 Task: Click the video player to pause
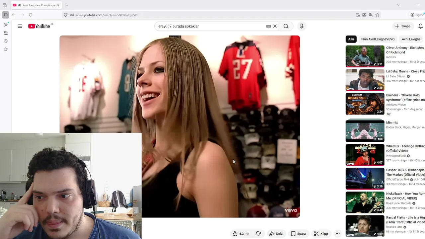(180, 126)
